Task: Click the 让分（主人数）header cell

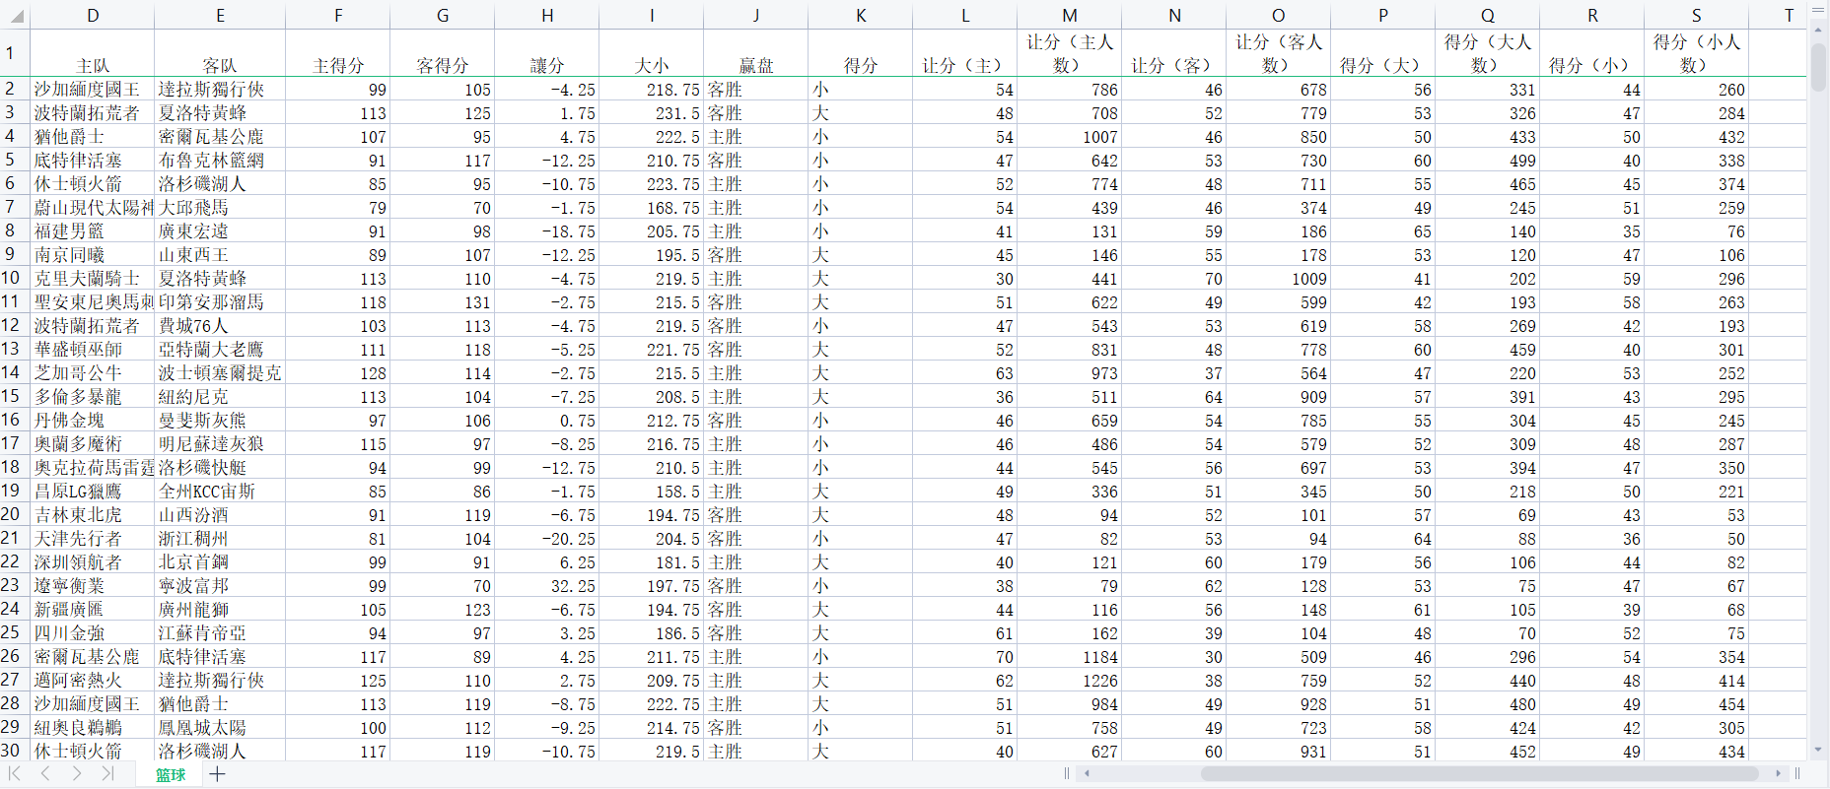Action: tap(1070, 53)
